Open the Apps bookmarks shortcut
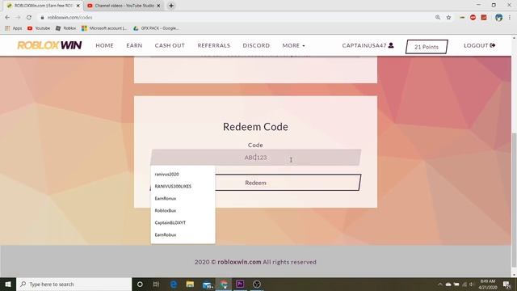 coord(14,28)
